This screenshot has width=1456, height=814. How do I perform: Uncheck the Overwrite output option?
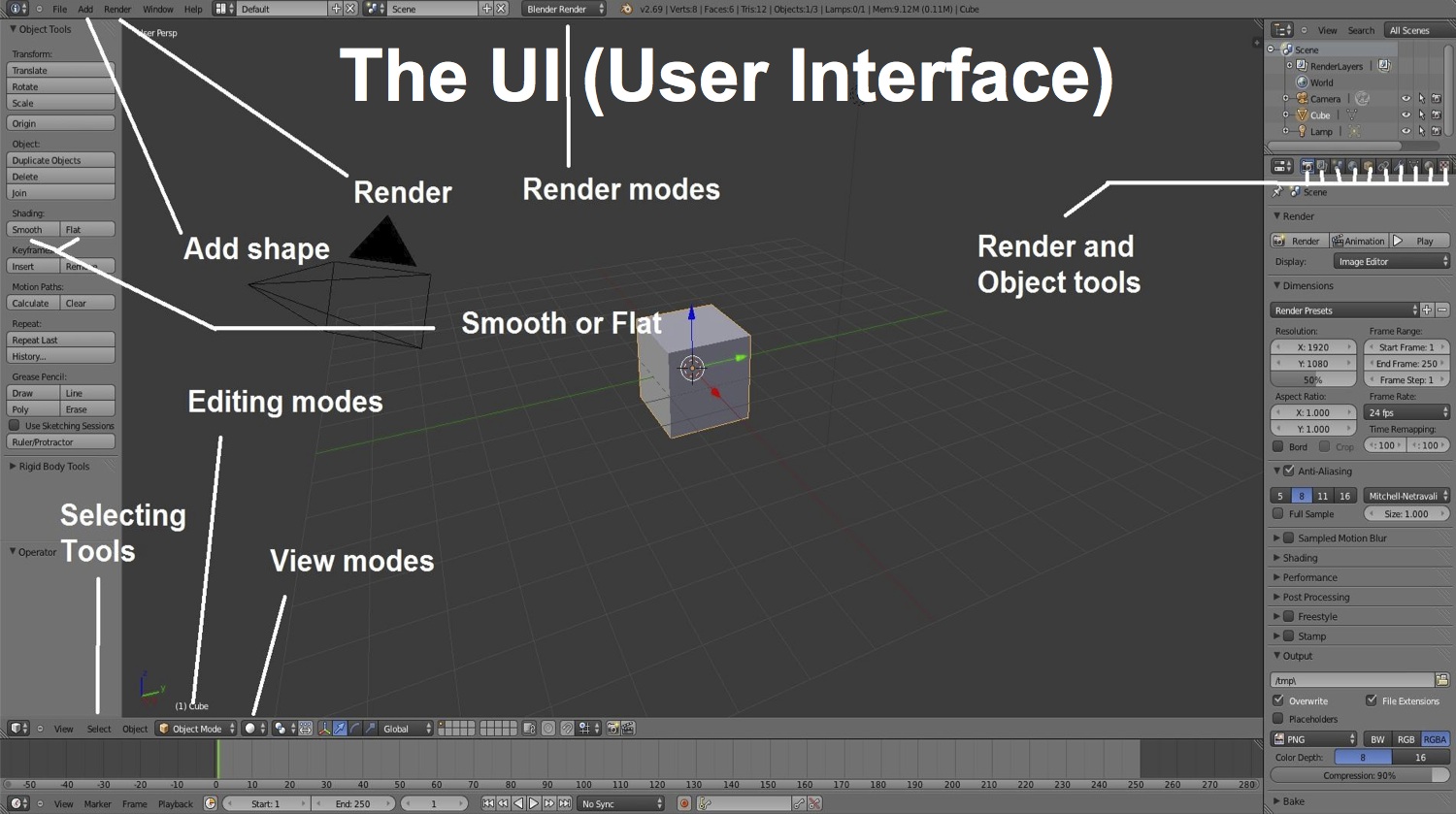1278,700
